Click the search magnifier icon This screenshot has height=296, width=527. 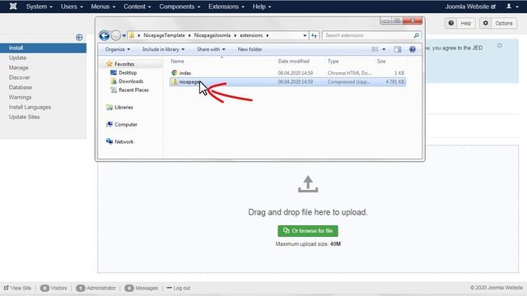[416, 35]
